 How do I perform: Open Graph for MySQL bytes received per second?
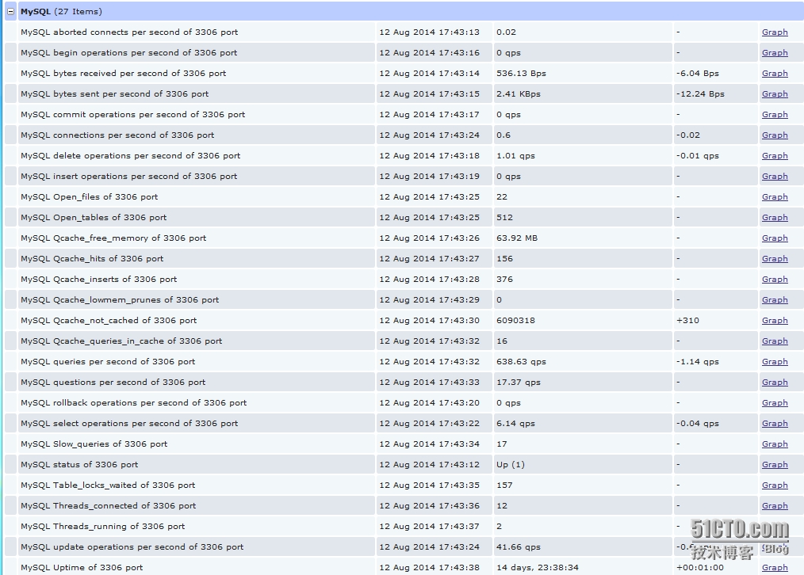pos(774,73)
